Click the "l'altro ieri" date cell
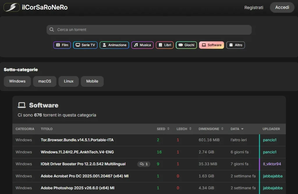Screen dimensions: 298x194 [x=239, y=140]
